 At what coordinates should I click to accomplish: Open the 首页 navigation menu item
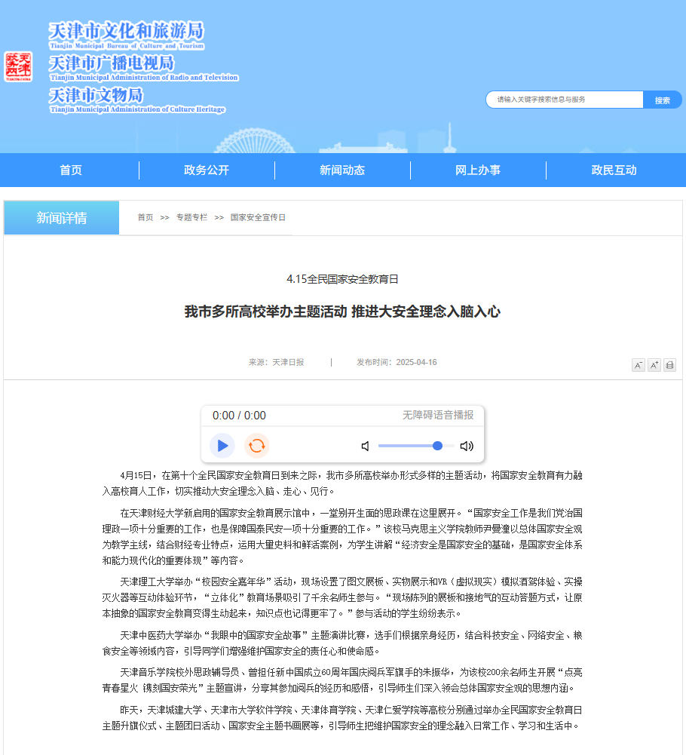pyautogui.click(x=71, y=170)
